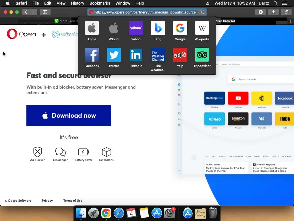Open Notification Center list icon
The image size is (294, 221).
(285, 3)
